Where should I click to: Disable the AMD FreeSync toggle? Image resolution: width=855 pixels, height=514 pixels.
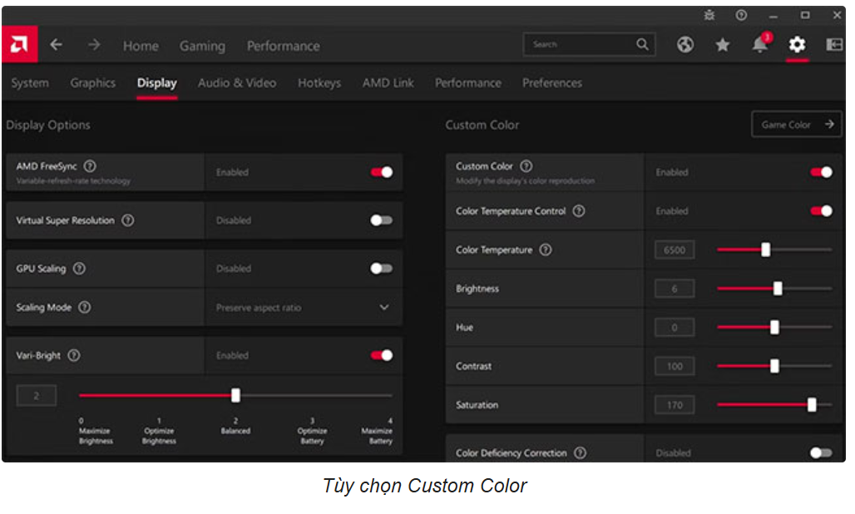click(x=381, y=172)
